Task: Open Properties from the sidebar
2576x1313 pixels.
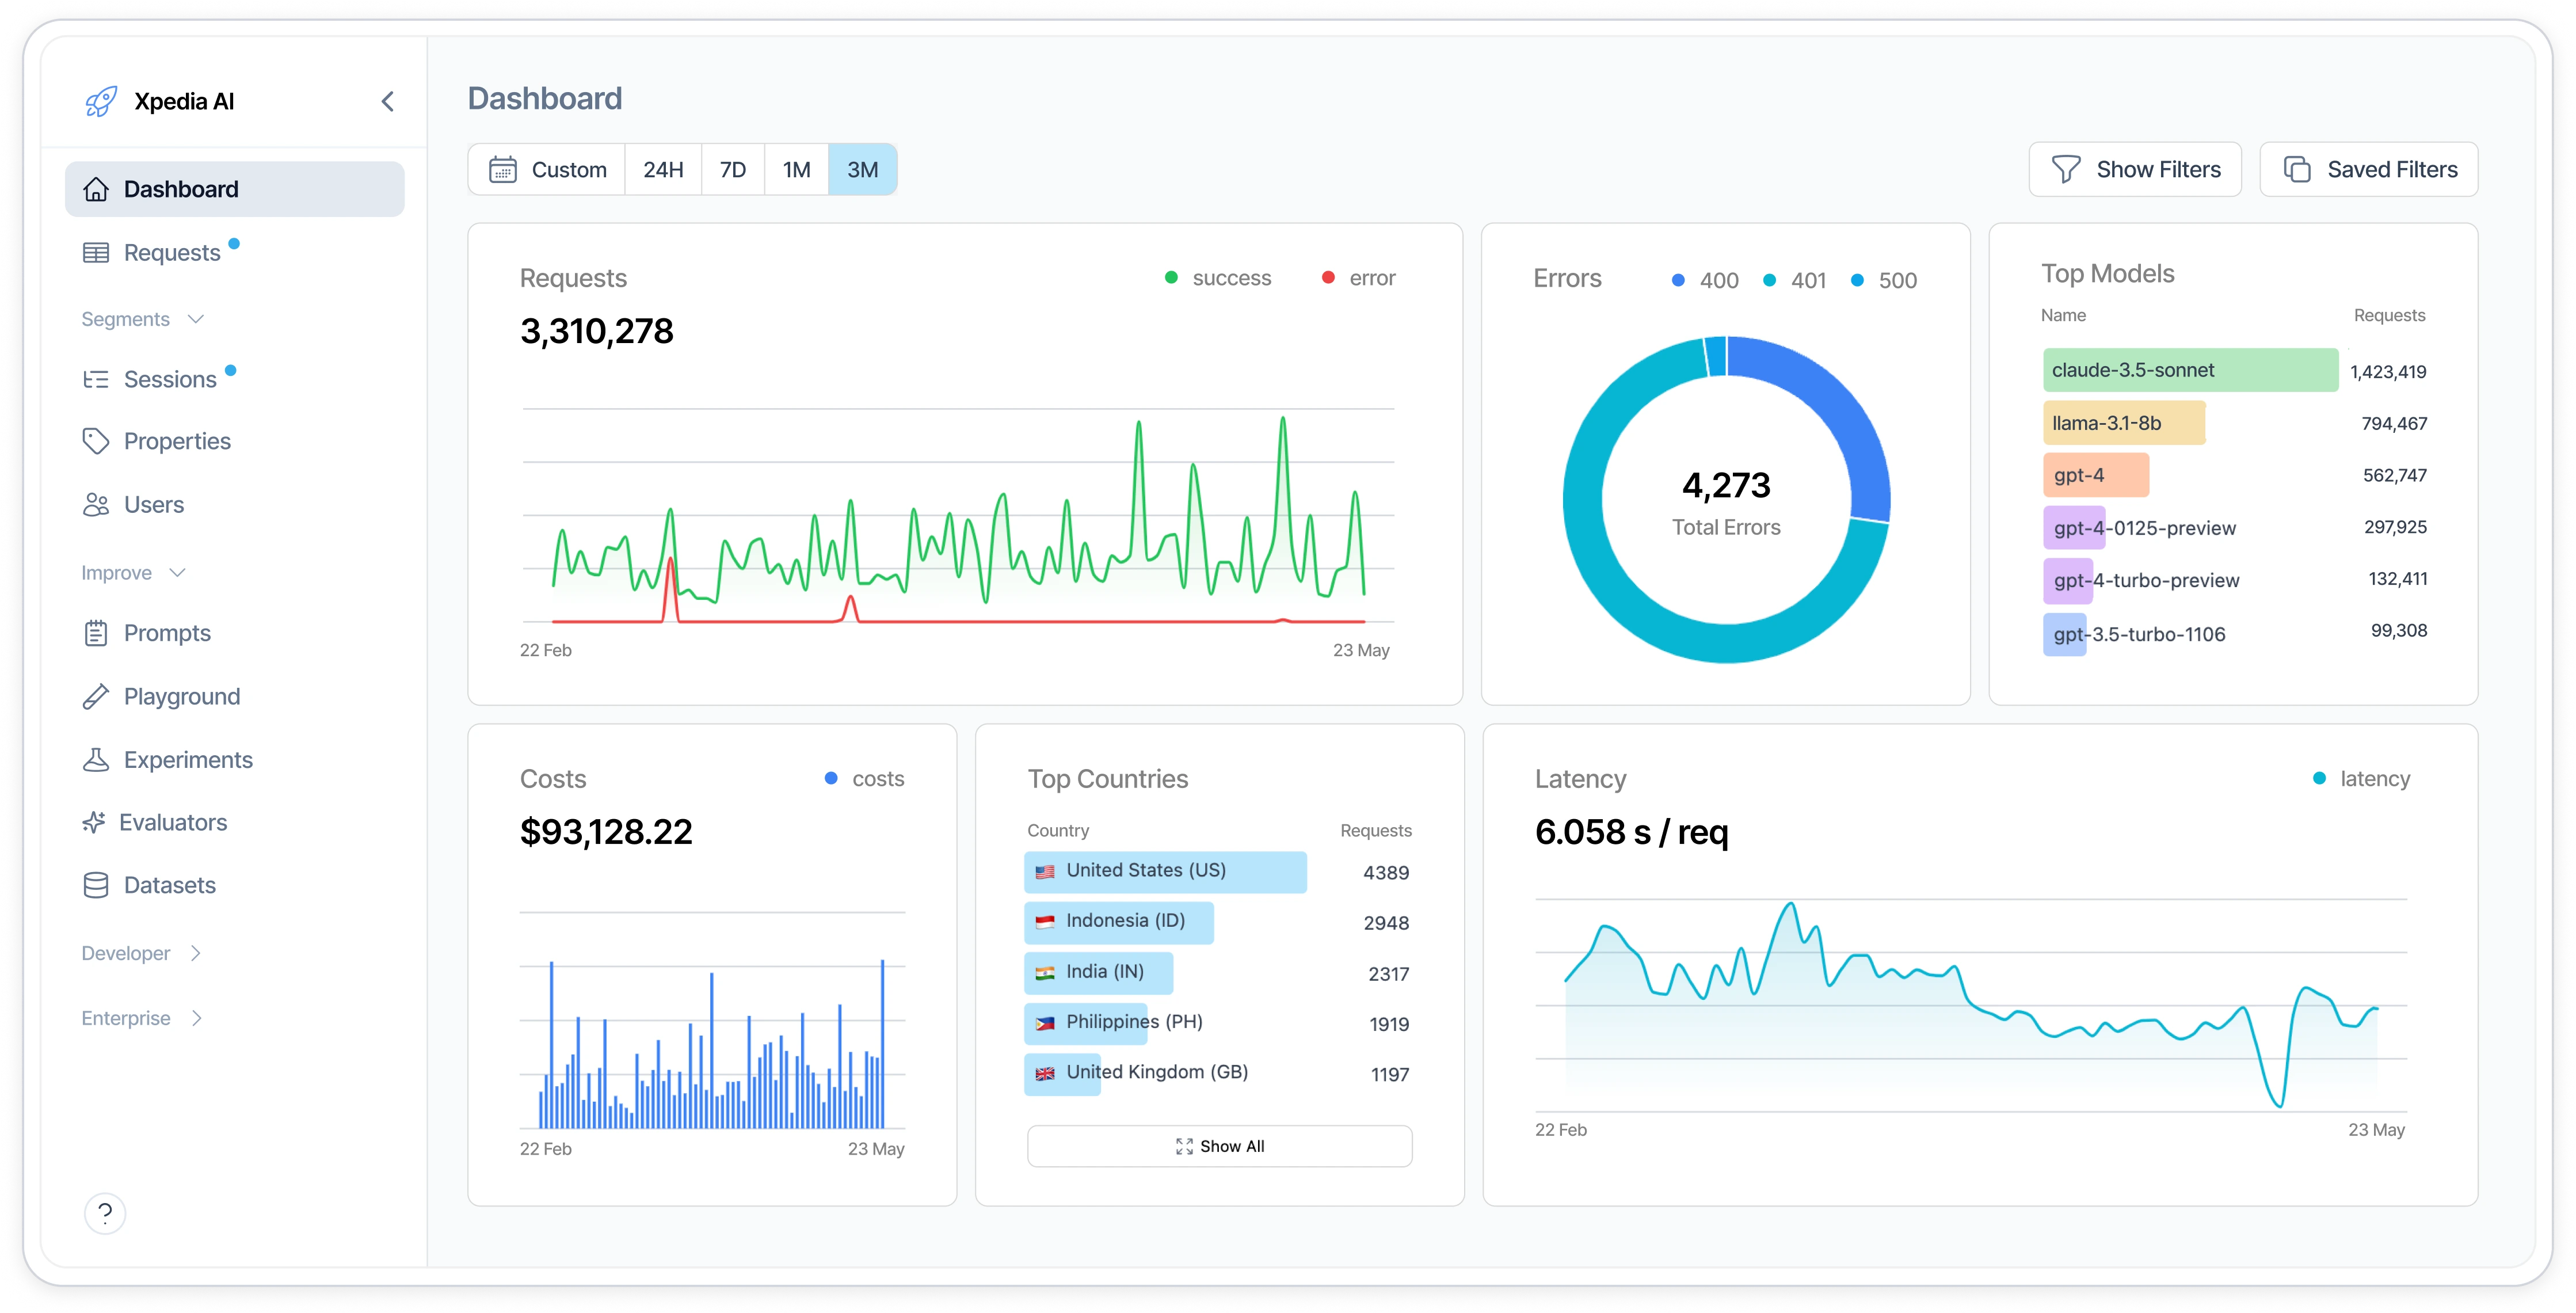Action: [x=178, y=440]
